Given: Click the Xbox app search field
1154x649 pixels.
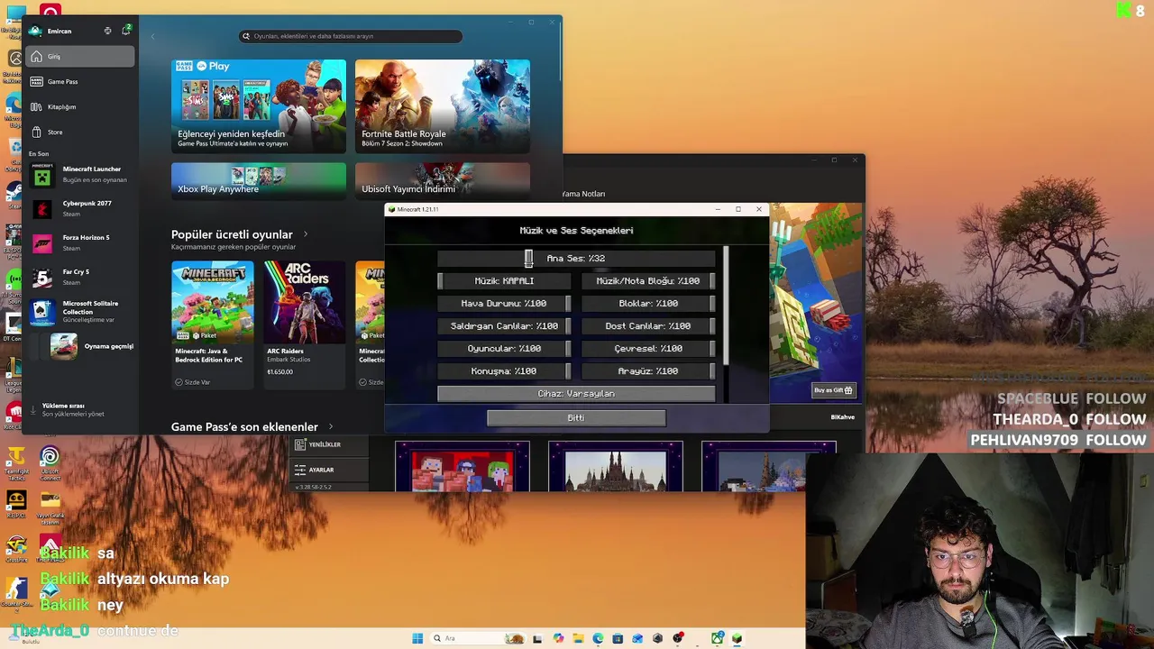Looking at the screenshot, I should tap(351, 36).
